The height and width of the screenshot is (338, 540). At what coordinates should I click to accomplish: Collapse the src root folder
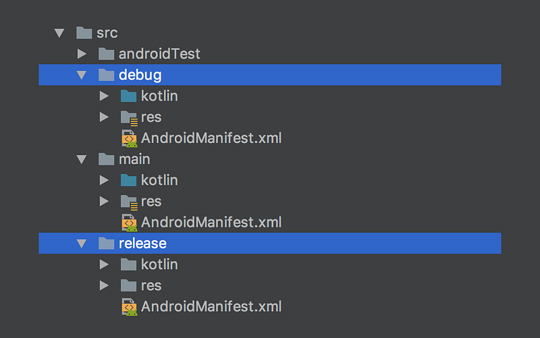point(59,33)
